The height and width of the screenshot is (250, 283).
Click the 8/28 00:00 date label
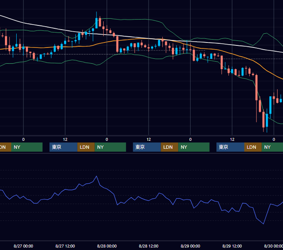(107, 246)
